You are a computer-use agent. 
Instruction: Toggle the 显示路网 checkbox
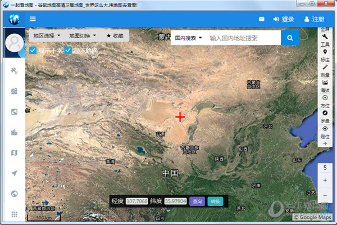tap(68, 51)
